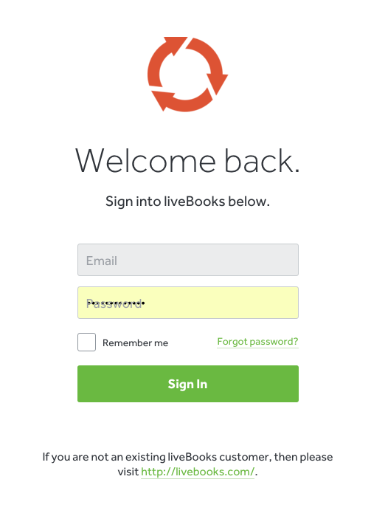Focus the Email input field
371x513 pixels.
click(188, 260)
